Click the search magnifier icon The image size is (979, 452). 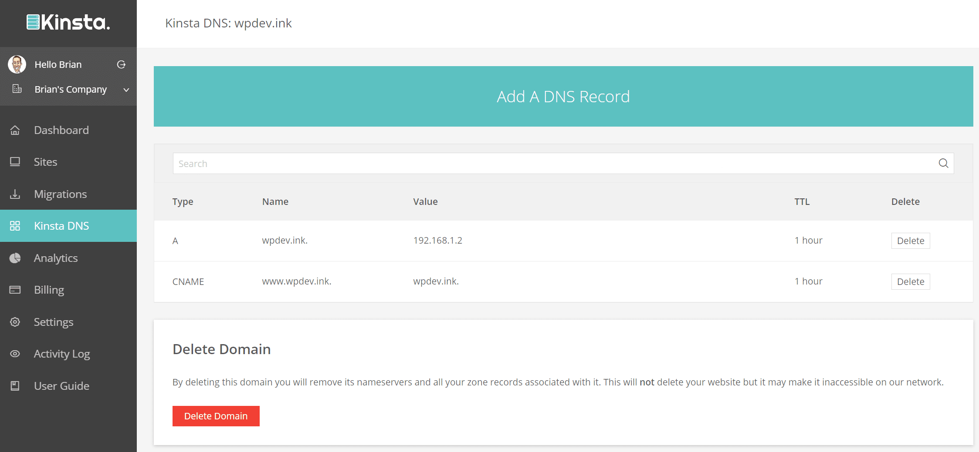click(x=943, y=163)
